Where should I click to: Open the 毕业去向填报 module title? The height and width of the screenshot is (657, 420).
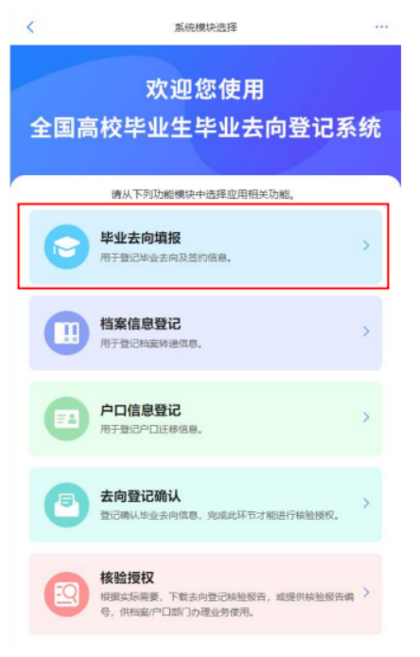pos(140,238)
